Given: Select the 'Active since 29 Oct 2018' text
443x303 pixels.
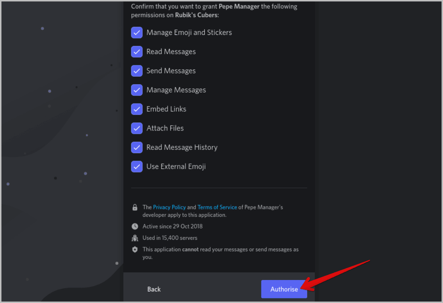Looking at the screenshot, I should click(x=172, y=226).
